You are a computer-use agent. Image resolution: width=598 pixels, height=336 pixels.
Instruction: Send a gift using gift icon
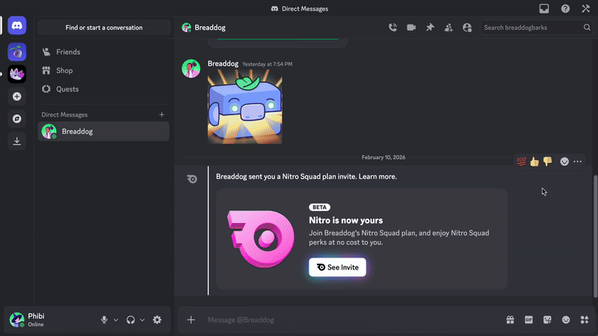[510, 320]
